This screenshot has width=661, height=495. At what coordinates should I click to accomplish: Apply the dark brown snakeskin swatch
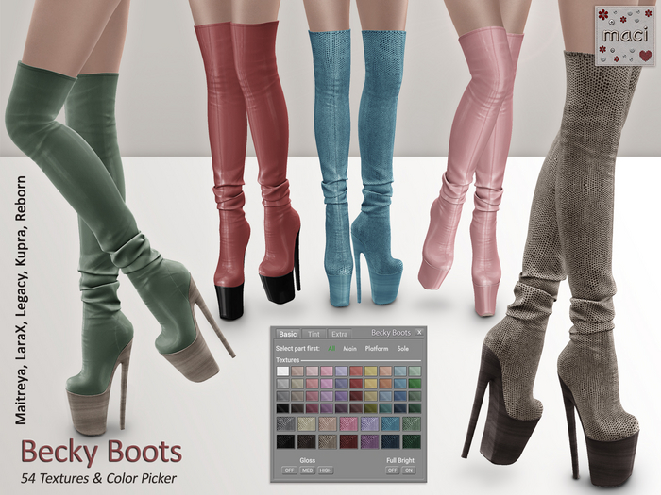[x=307, y=441]
